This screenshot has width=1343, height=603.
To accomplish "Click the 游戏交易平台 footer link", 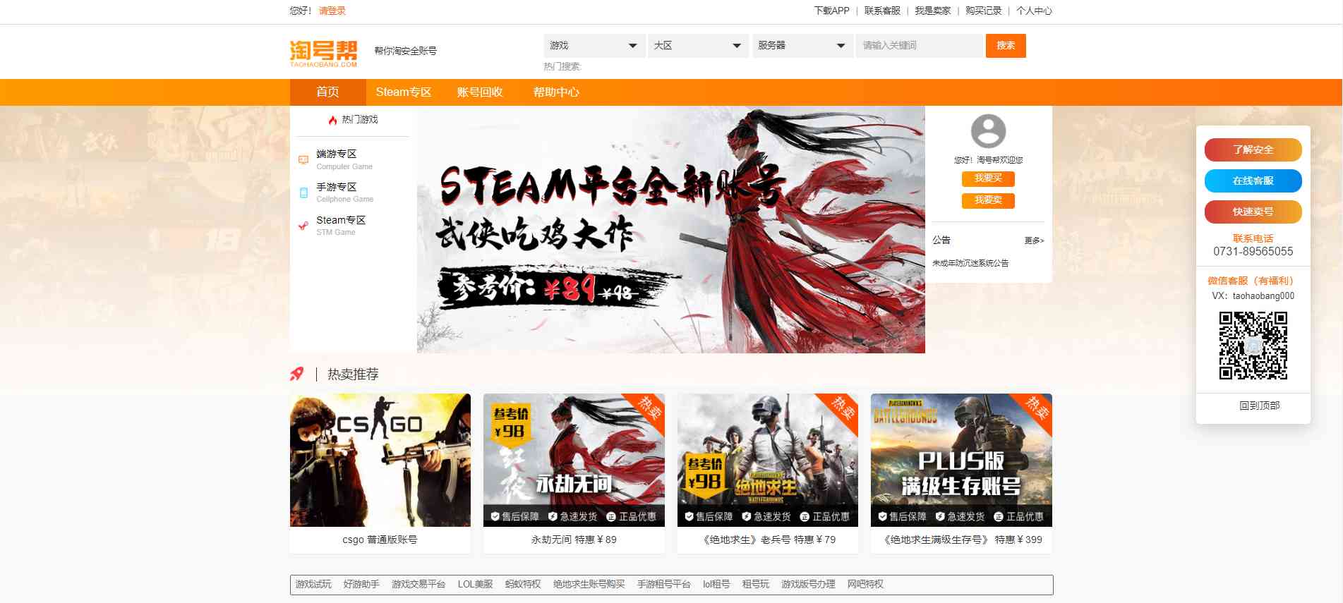I will tap(418, 584).
